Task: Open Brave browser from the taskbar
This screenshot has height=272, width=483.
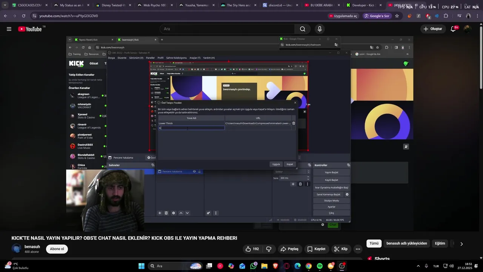Action: [x=275, y=266]
